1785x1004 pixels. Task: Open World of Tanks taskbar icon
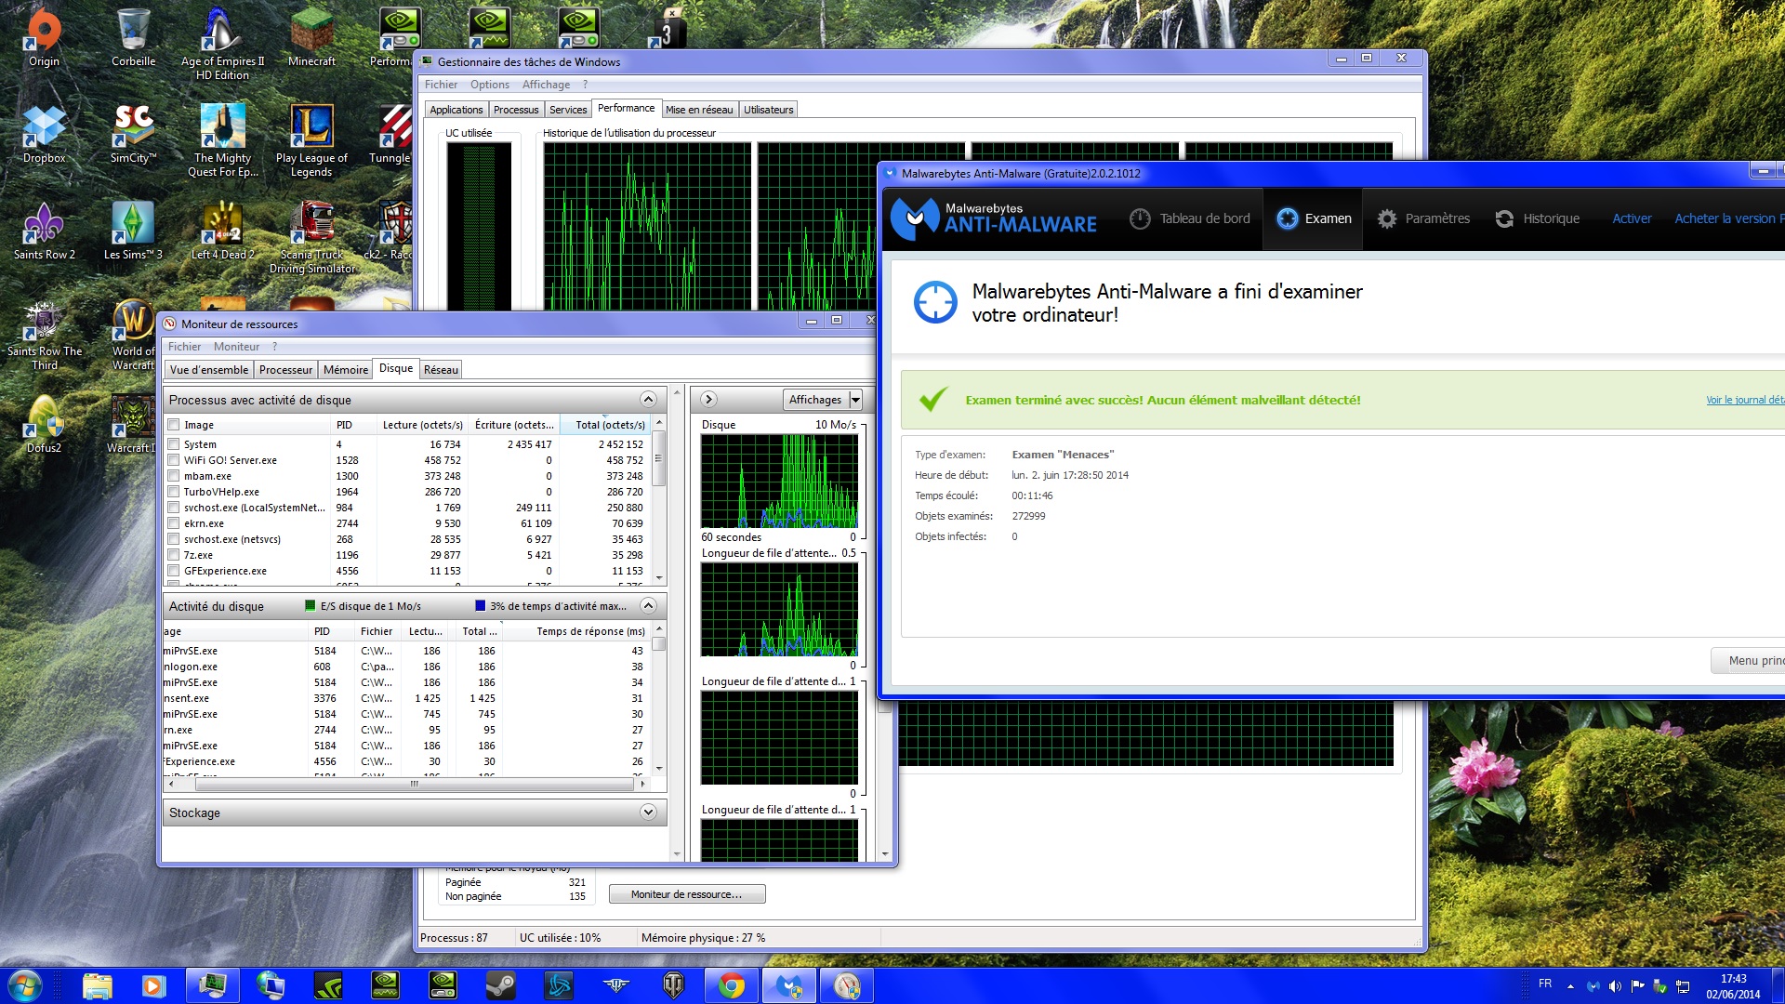tap(674, 985)
